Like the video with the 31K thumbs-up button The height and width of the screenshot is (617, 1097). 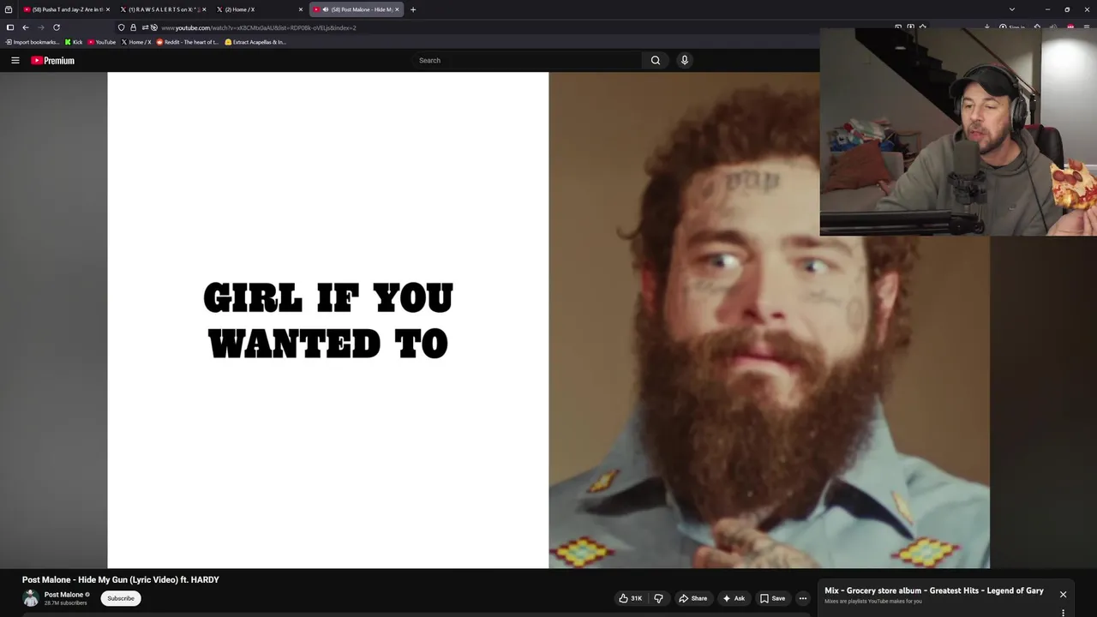[x=631, y=598]
